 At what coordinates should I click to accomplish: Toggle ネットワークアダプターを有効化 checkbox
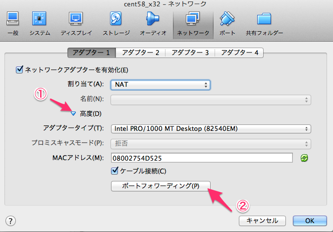point(19,69)
